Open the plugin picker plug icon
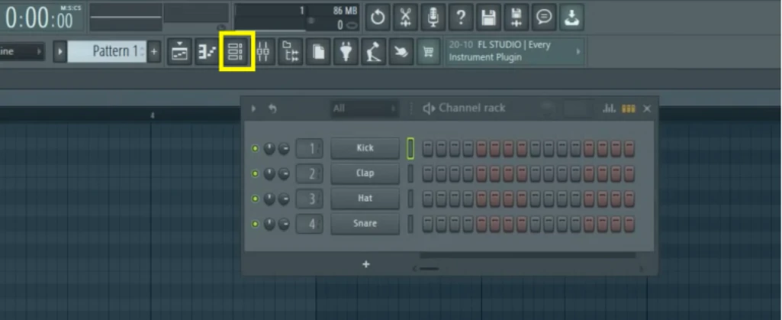 click(x=346, y=52)
